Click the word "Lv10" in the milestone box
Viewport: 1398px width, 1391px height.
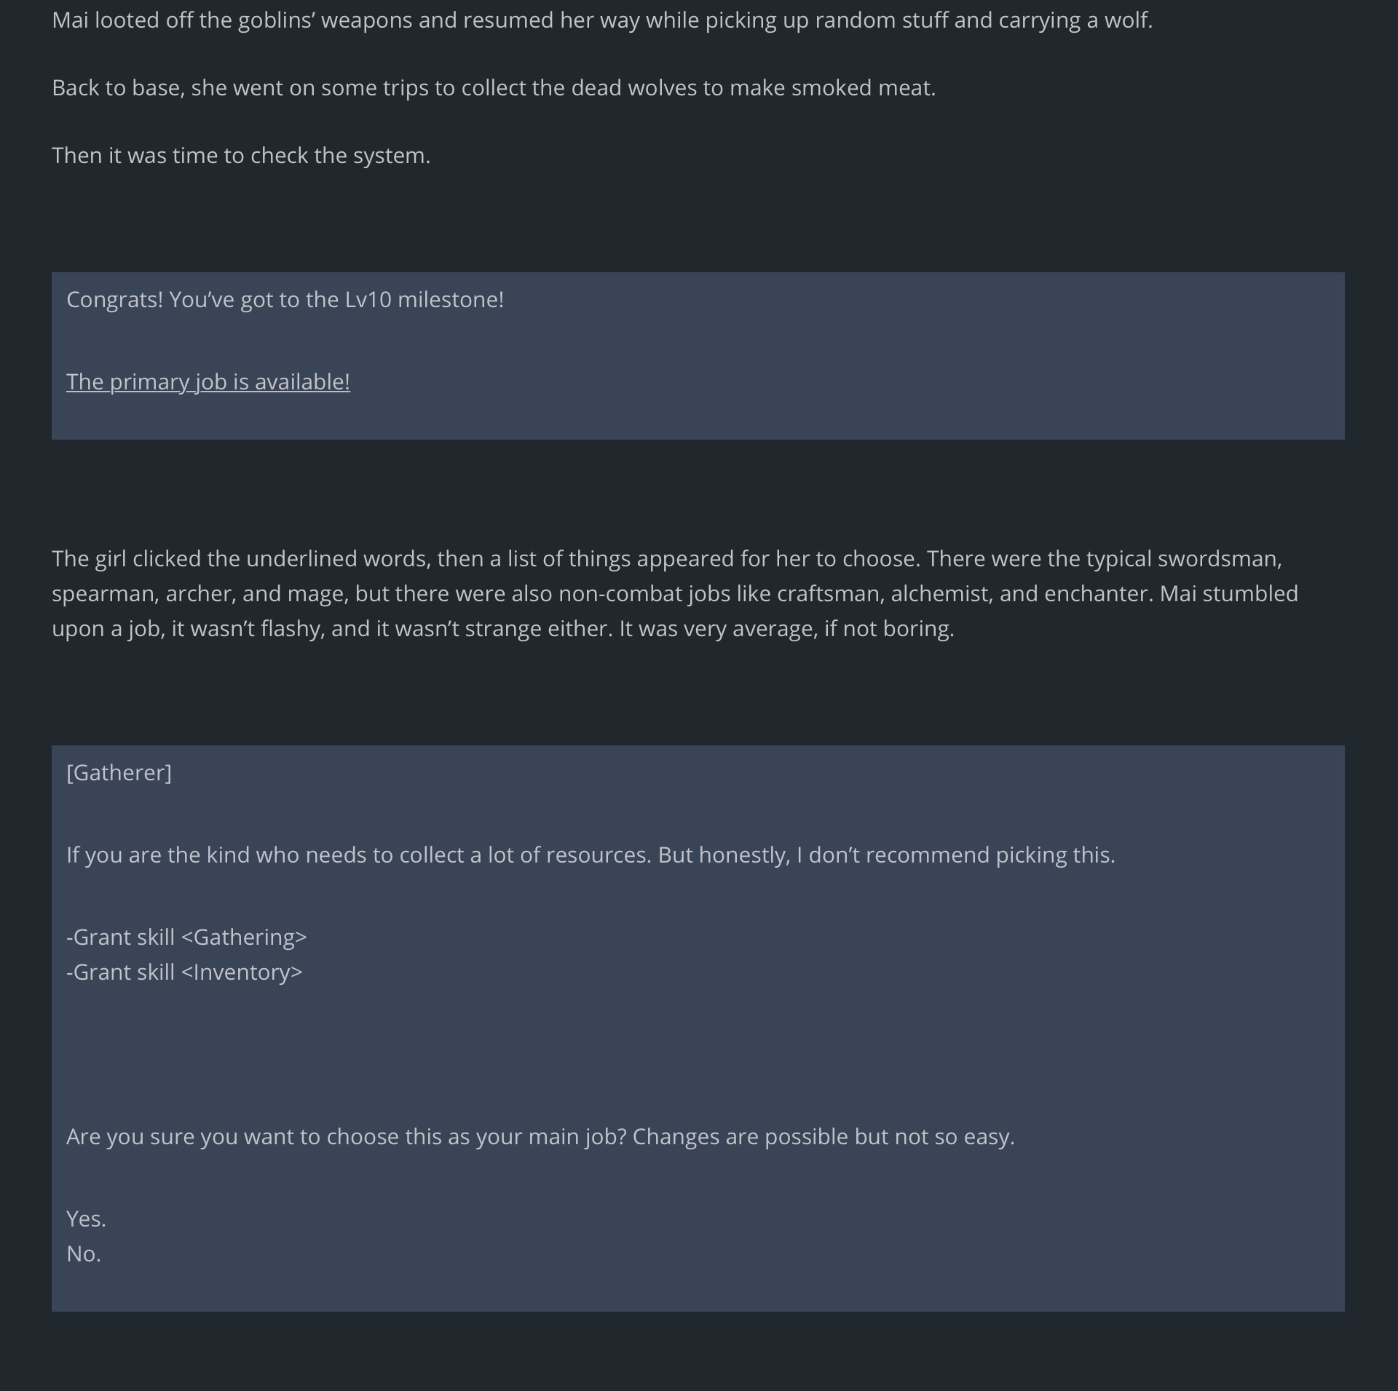pyautogui.click(x=368, y=300)
